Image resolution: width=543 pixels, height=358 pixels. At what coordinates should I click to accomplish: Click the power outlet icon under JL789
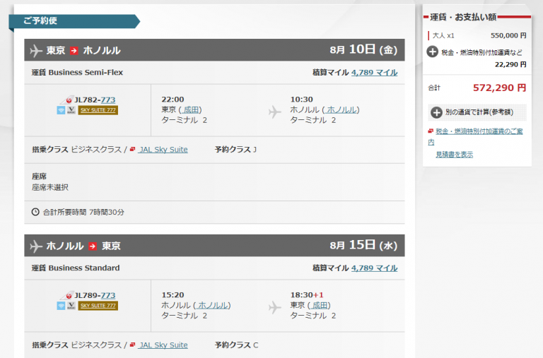[71, 306]
